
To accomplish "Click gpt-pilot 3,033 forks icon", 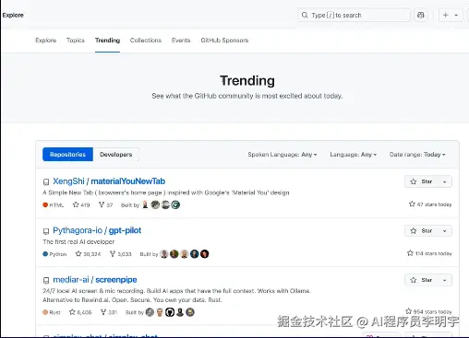I will (x=113, y=253).
